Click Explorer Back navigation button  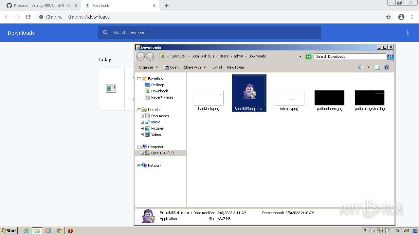click(140, 56)
